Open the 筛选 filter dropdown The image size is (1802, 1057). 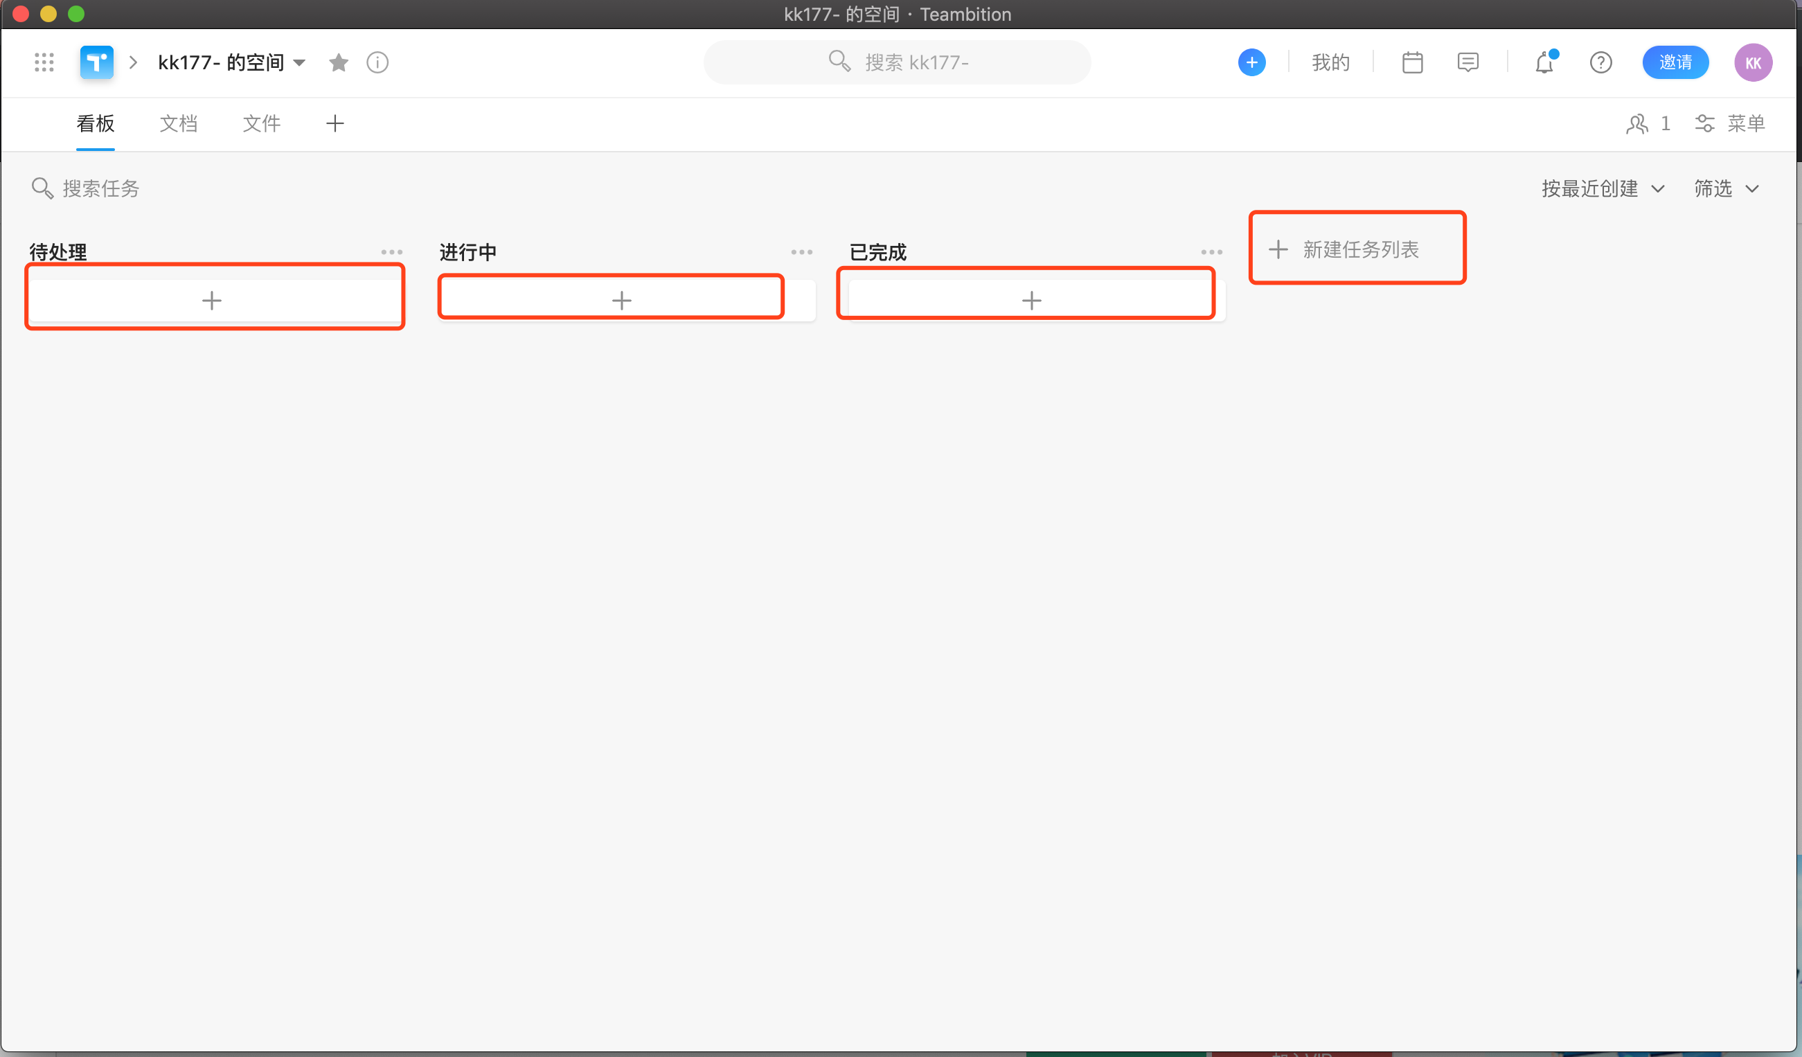point(1724,188)
